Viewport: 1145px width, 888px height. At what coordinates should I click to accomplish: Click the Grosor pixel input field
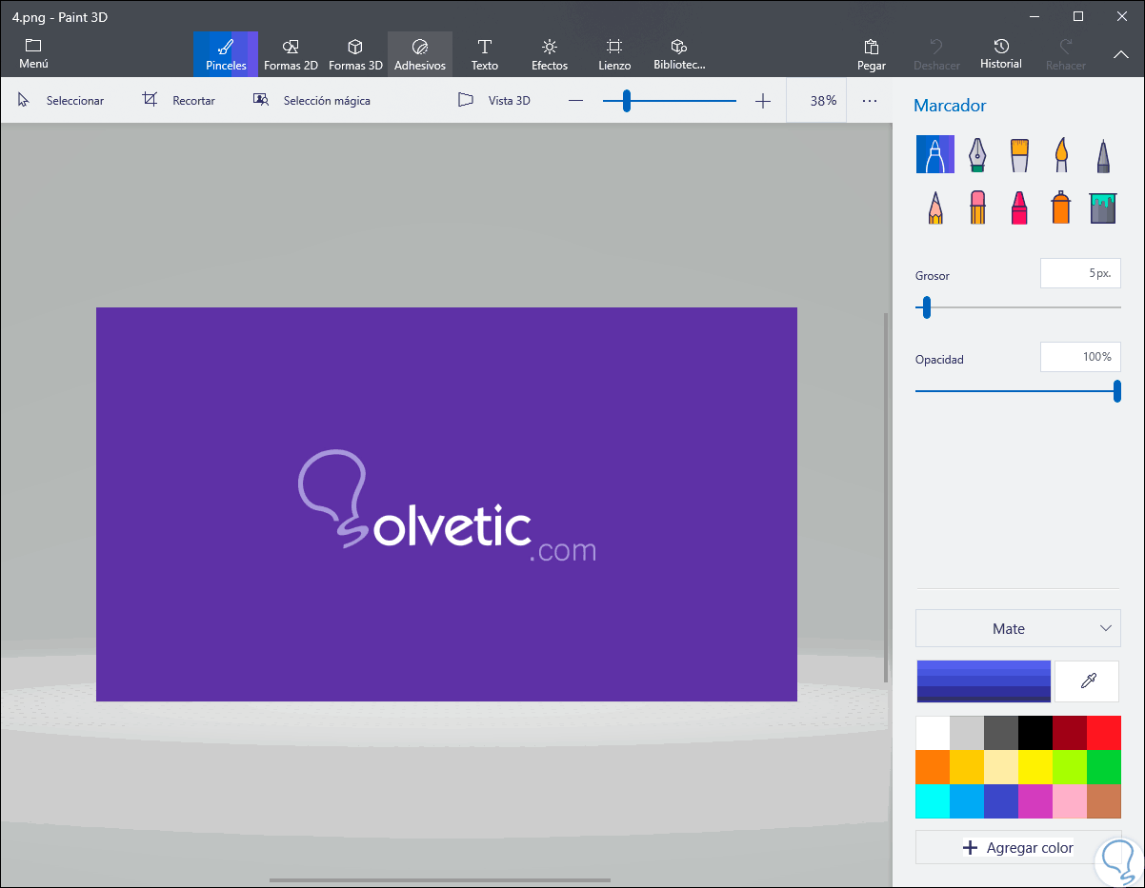click(x=1079, y=273)
